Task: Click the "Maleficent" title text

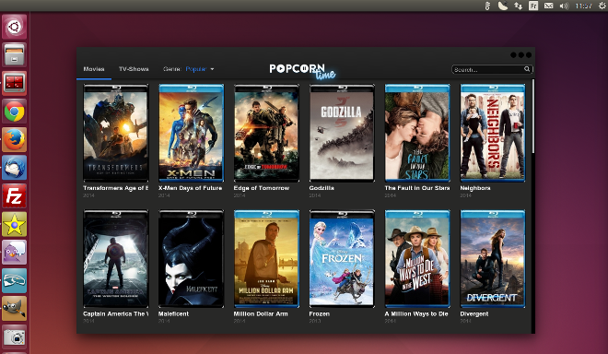Action: [x=173, y=313]
